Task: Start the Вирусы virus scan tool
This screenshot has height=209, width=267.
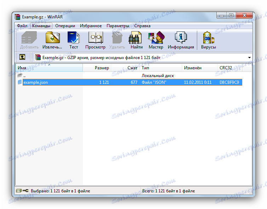Action: point(209,40)
